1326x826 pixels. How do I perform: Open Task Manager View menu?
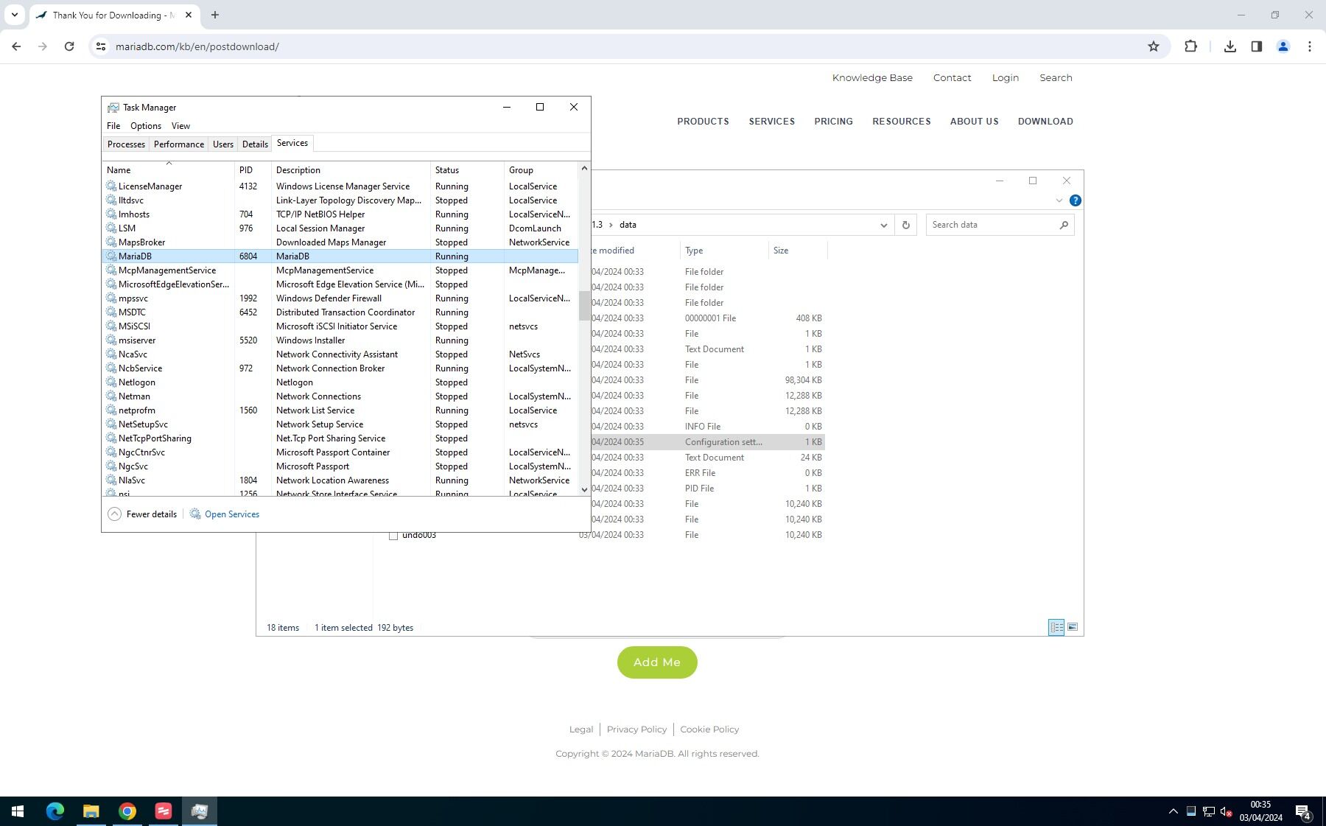pos(180,126)
